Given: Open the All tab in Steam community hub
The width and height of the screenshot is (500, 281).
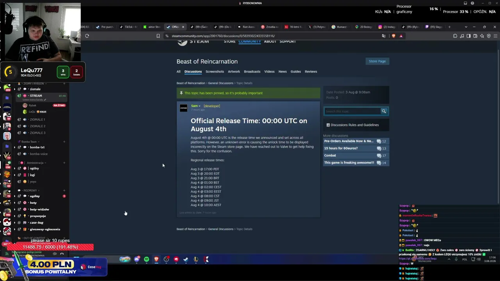Looking at the screenshot, I should point(179,71).
